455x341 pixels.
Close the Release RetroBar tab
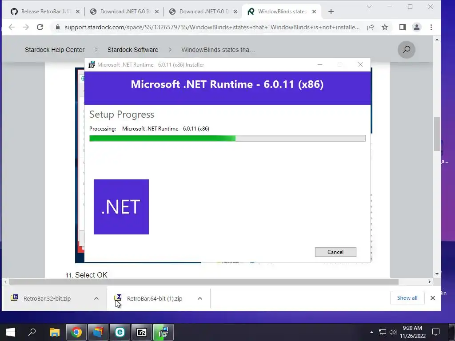pyautogui.click(x=77, y=12)
